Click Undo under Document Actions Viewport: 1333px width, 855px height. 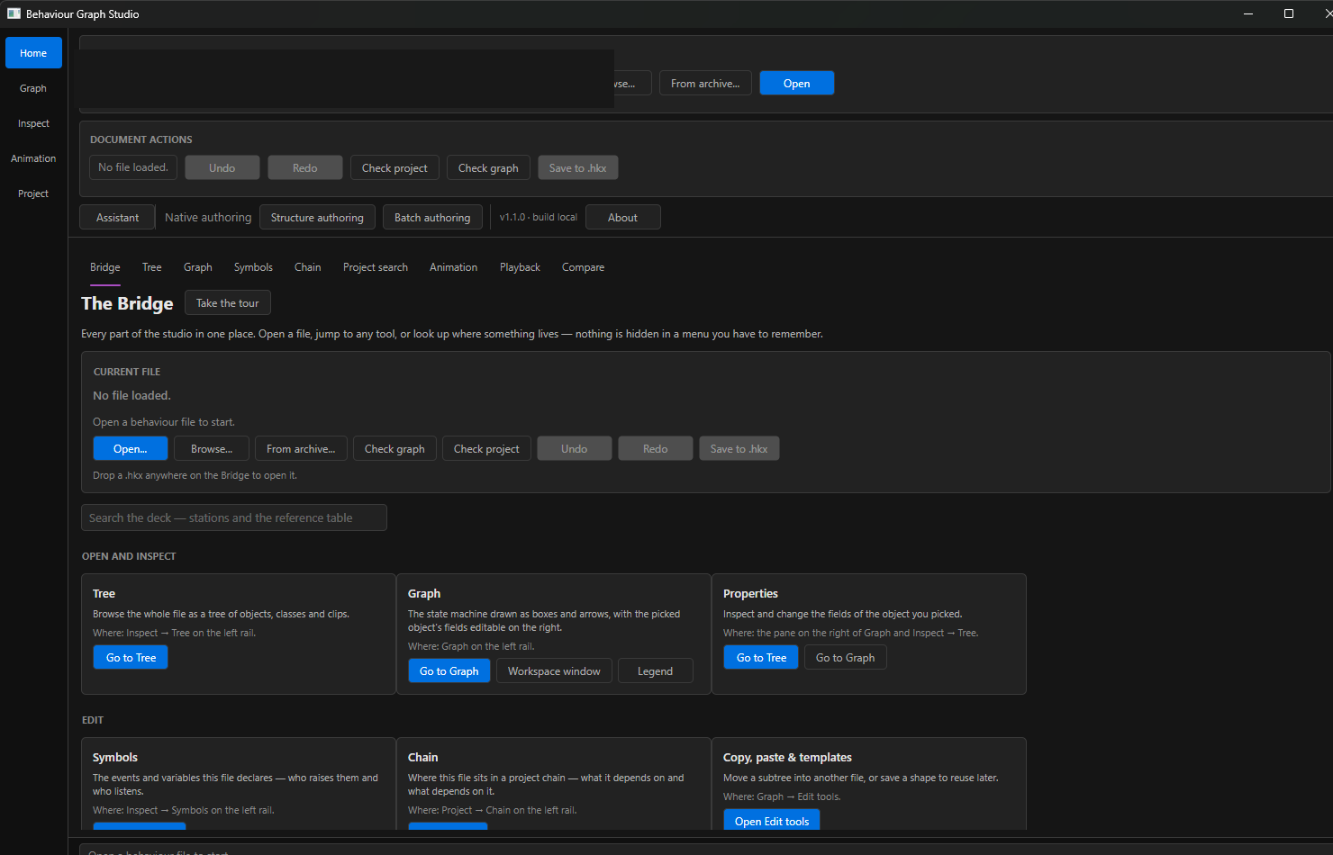coord(222,168)
